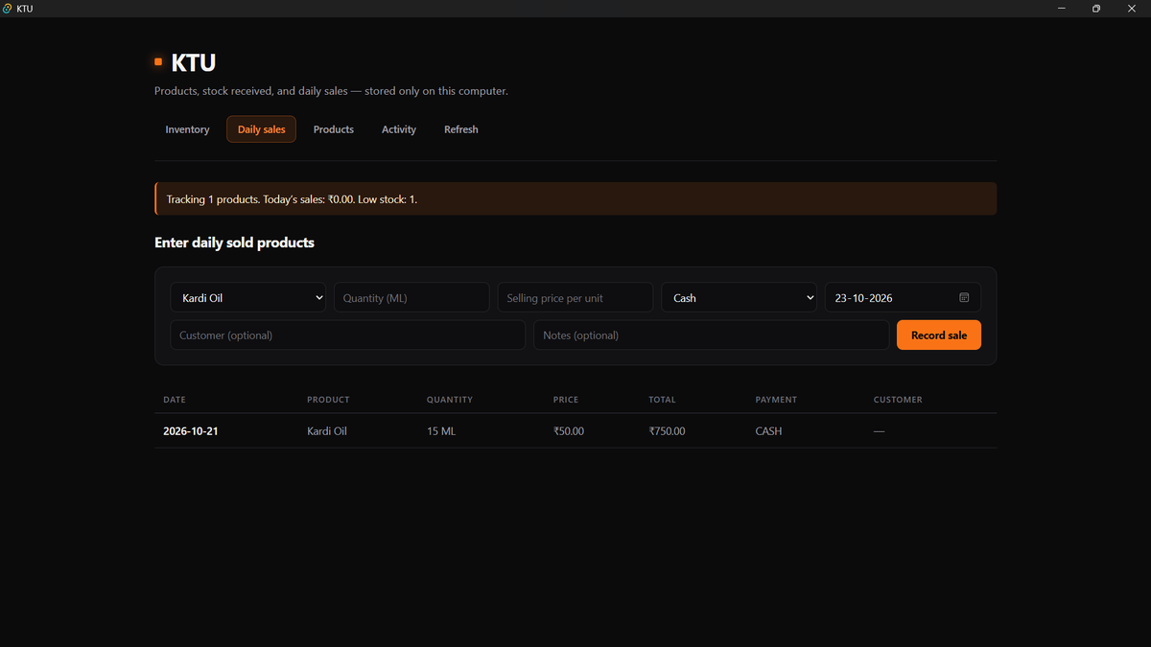Click the QUANTITY column header

coord(450,400)
